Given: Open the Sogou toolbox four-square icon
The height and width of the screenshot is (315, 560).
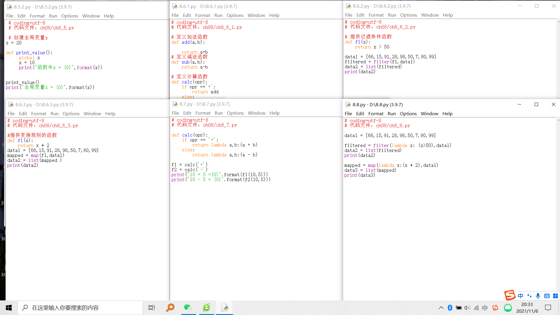Looking at the screenshot, I should click(x=555, y=296).
